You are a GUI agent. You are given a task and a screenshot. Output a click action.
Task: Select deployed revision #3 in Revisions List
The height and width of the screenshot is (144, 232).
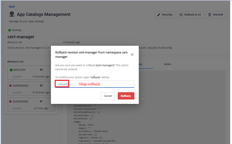[30, 73]
